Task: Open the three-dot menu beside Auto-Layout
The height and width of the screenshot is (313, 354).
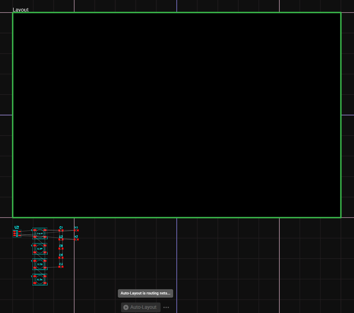Action: coord(166,307)
